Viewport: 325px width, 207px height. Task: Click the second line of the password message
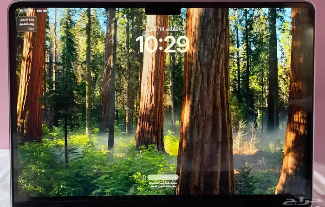click(162, 187)
